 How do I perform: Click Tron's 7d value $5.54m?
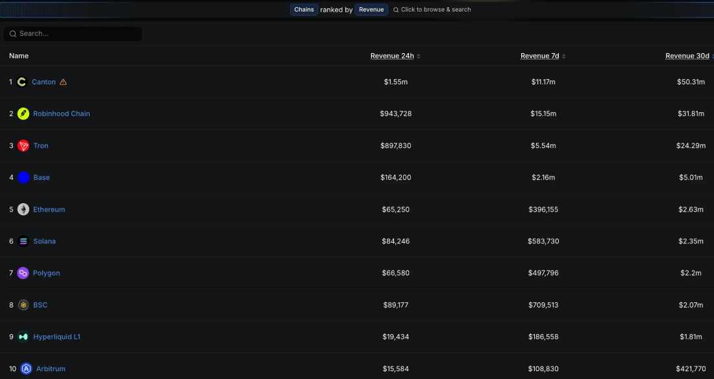tap(543, 146)
